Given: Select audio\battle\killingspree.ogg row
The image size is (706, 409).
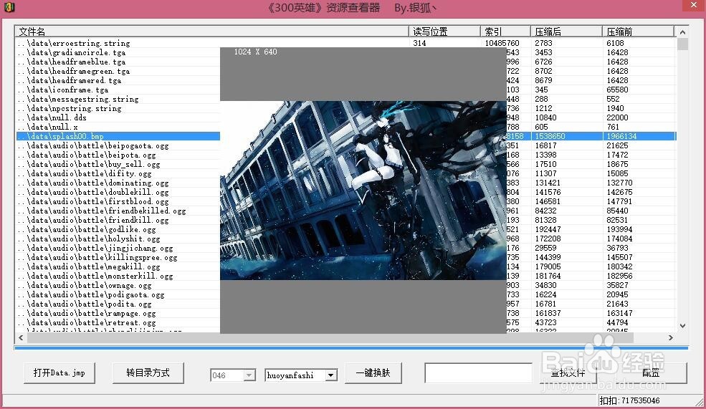Looking at the screenshot, I should tap(118, 257).
